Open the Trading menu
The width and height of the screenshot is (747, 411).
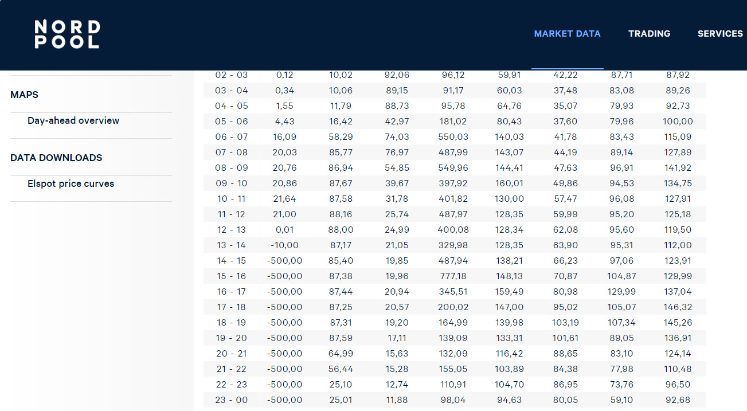click(x=649, y=34)
